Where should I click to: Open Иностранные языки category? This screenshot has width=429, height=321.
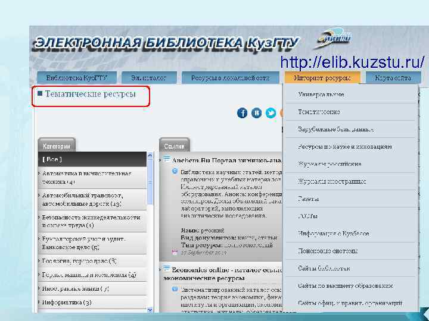[92, 289]
